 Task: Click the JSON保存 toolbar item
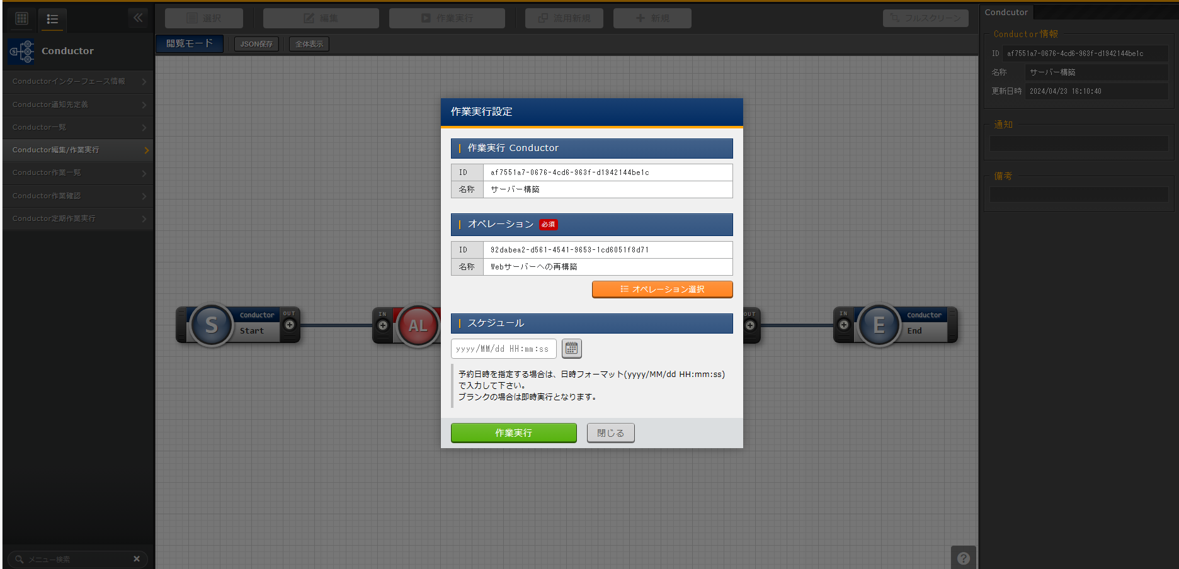[x=256, y=43]
